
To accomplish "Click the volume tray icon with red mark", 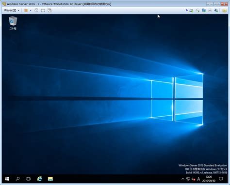I will [x=194, y=179].
